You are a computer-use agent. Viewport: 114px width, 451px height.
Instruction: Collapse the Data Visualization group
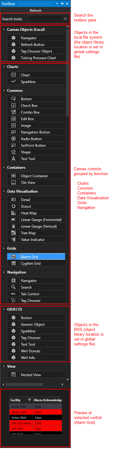point(4,191)
